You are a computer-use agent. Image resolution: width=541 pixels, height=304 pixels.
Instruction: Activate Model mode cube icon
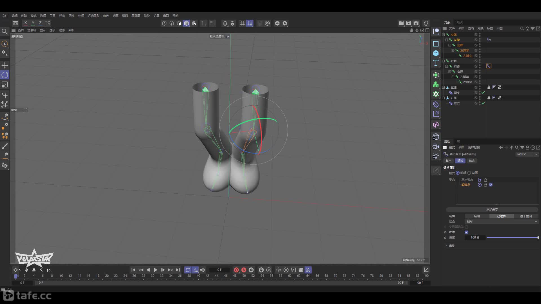tap(187, 23)
